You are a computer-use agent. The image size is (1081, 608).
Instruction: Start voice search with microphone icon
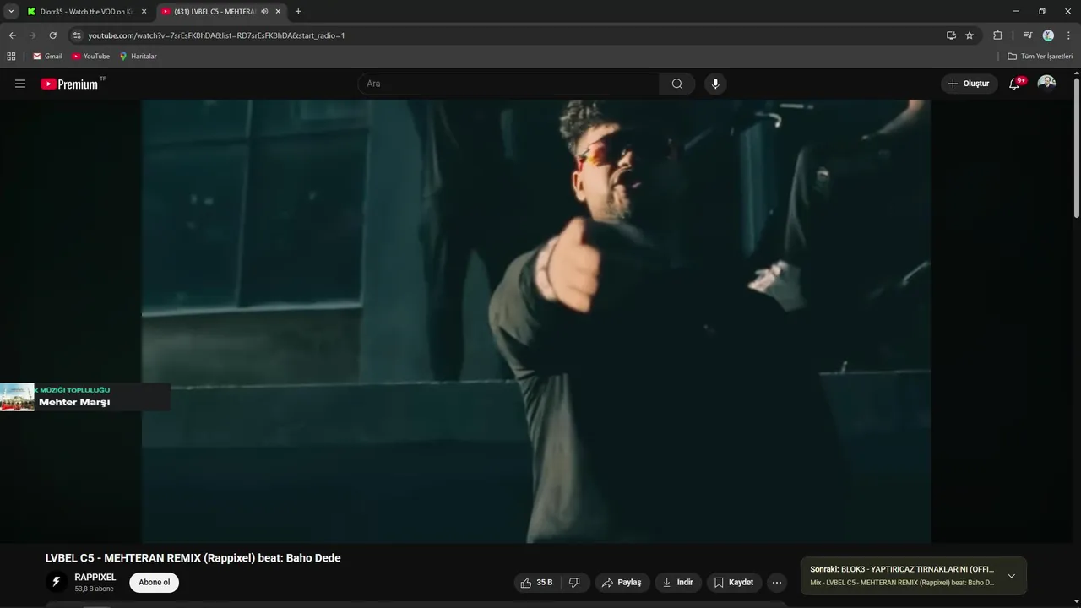(715, 84)
